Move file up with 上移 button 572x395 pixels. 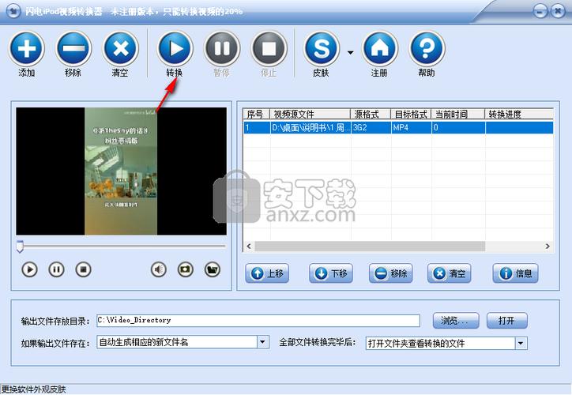tap(267, 273)
